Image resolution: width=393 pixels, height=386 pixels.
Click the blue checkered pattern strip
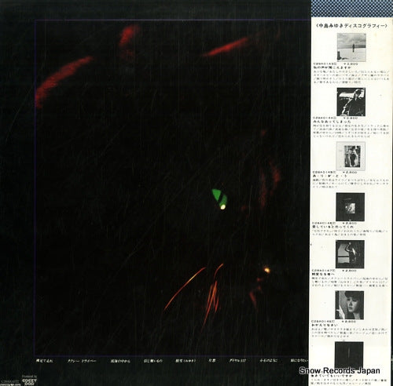point(352,9)
